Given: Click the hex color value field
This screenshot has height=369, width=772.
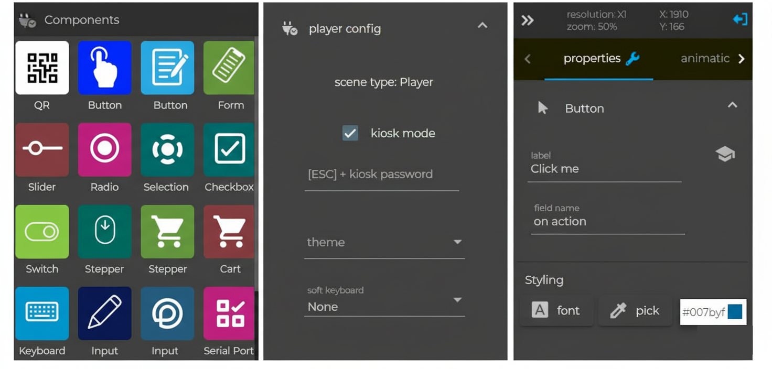Looking at the screenshot, I should point(703,312).
